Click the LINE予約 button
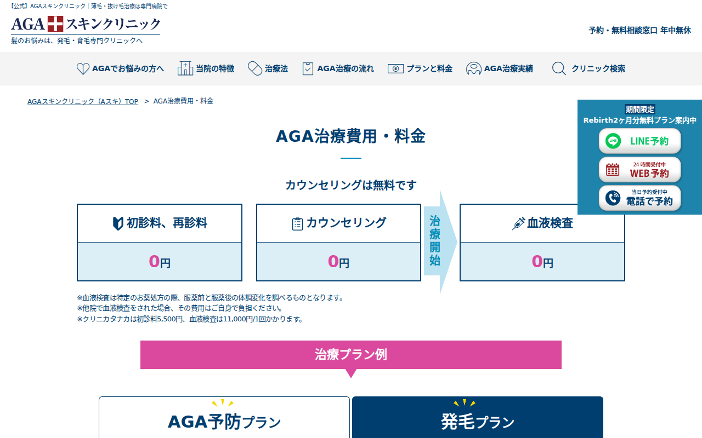 (x=639, y=141)
